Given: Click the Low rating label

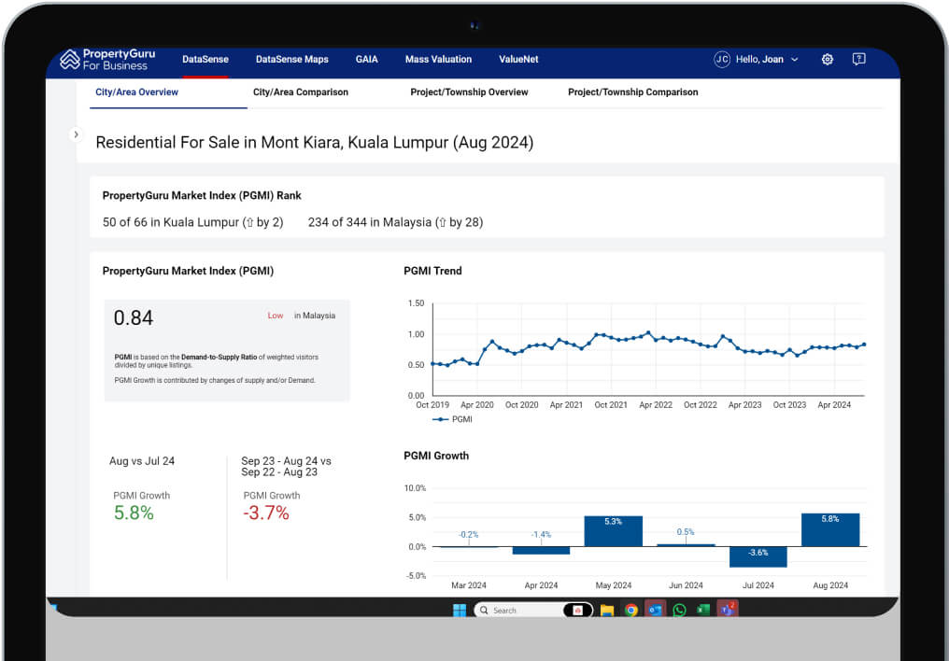Looking at the screenshot, I should tap(276, 316).
